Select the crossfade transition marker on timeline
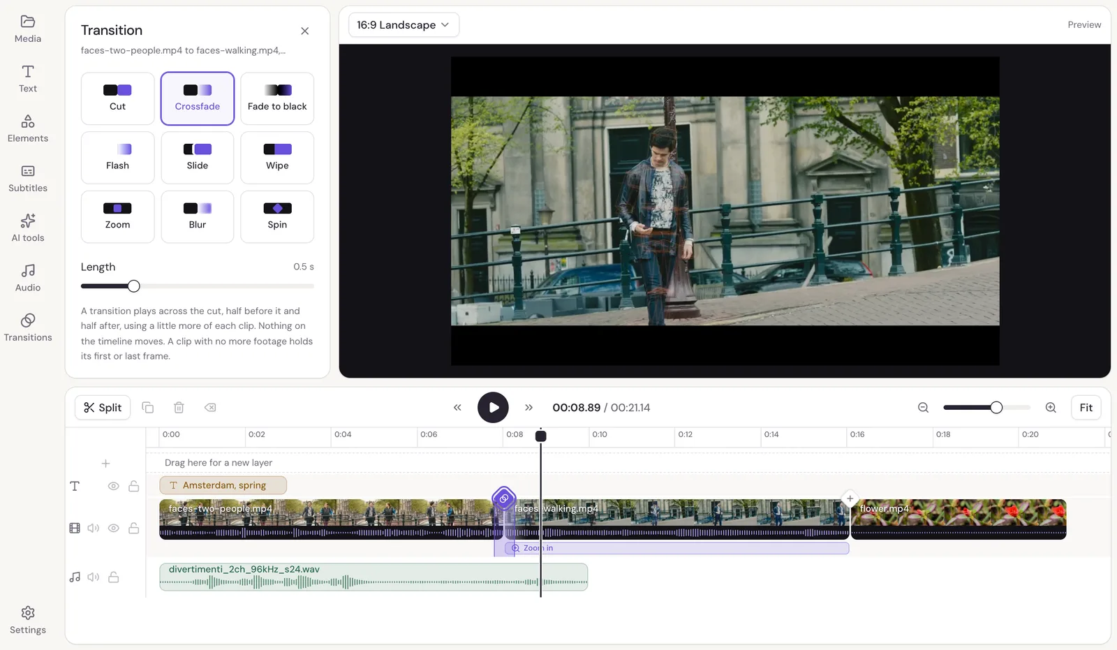The width and height of the screenshot is (1117, 650). (504, 498)
